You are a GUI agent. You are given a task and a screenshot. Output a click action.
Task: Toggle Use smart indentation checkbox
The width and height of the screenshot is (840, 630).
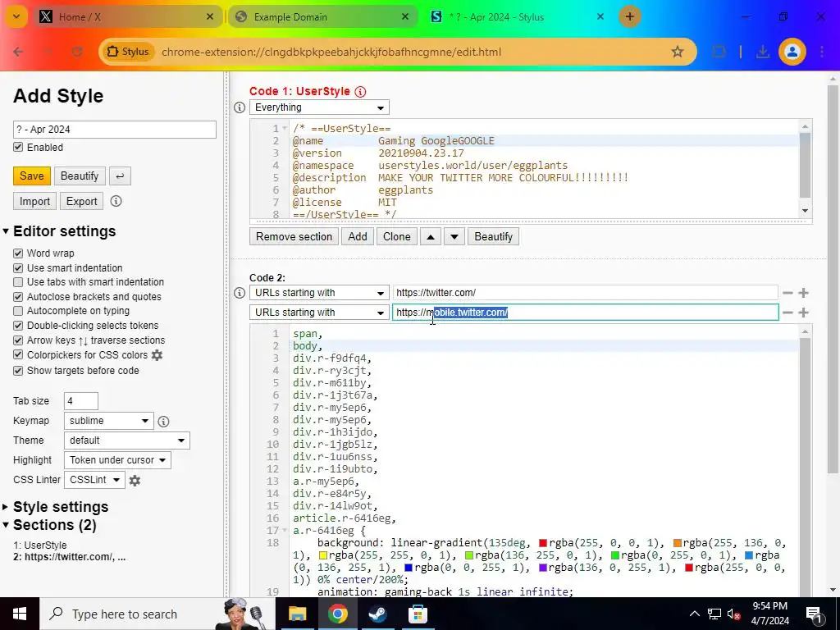18,268
